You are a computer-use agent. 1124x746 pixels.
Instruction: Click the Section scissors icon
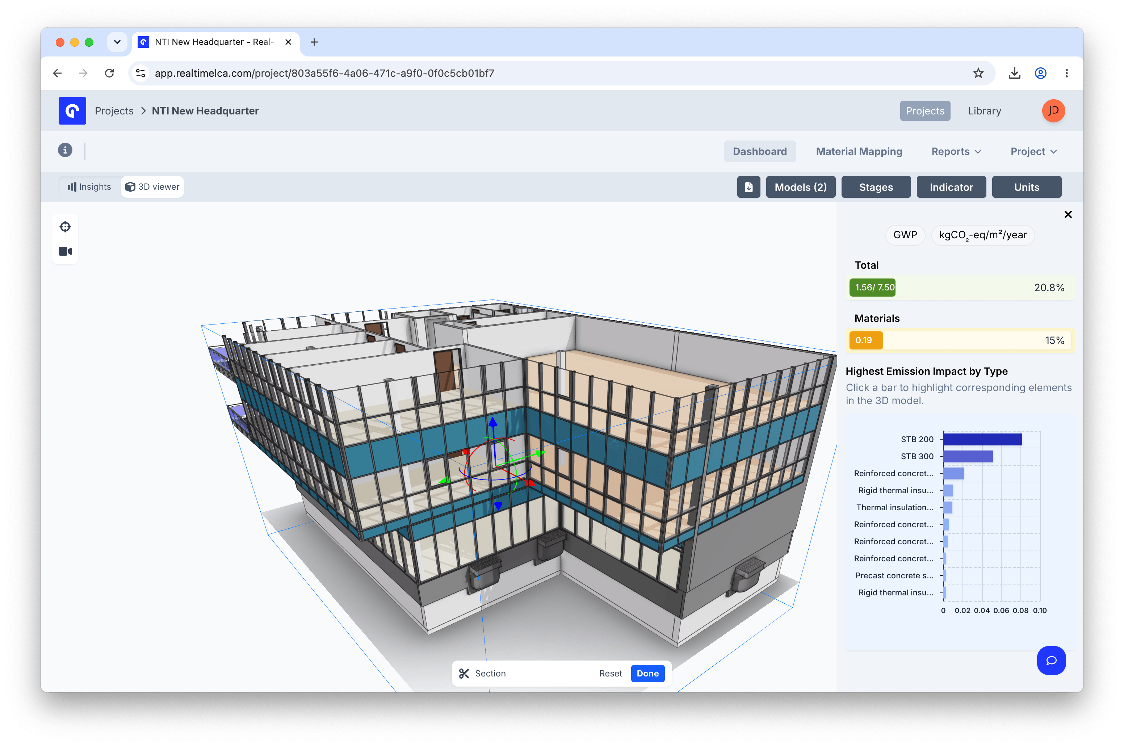pyautogui.click(x=464, y=673)
